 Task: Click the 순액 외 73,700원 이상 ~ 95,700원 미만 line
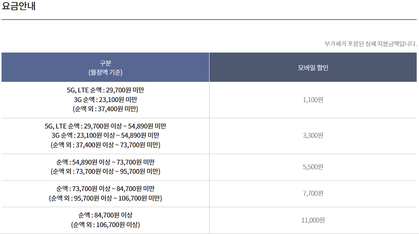(x=105, y=171)
